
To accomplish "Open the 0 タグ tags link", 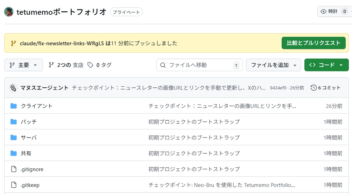I will coord(99,65).
